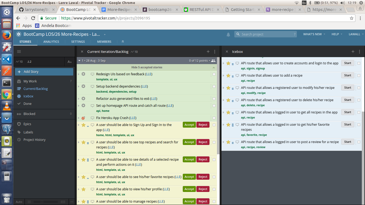Collapse the top header with the double chevron

coord(123,42)
